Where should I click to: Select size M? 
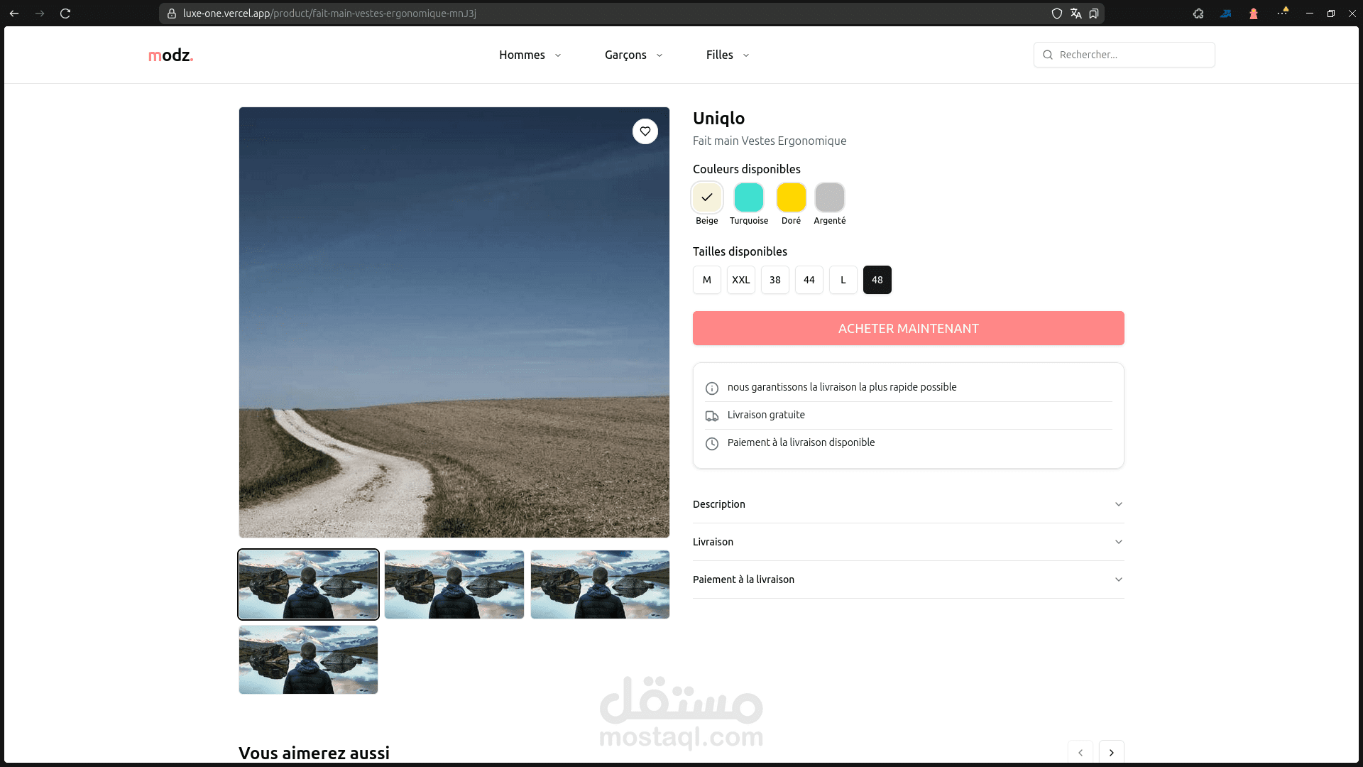click(707, 280)
